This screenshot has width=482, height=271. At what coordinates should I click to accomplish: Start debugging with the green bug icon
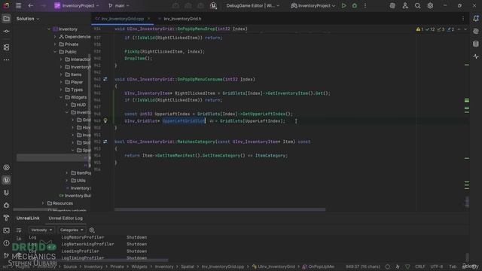pos(355,5)
